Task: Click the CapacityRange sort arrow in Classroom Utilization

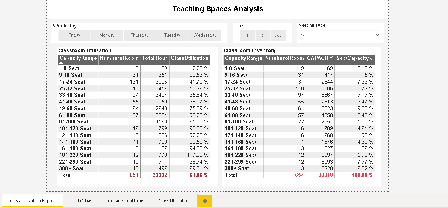Action: [x=61, y=63]
